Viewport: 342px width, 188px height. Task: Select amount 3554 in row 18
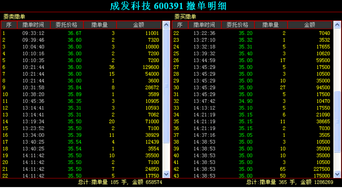point(153,149)
